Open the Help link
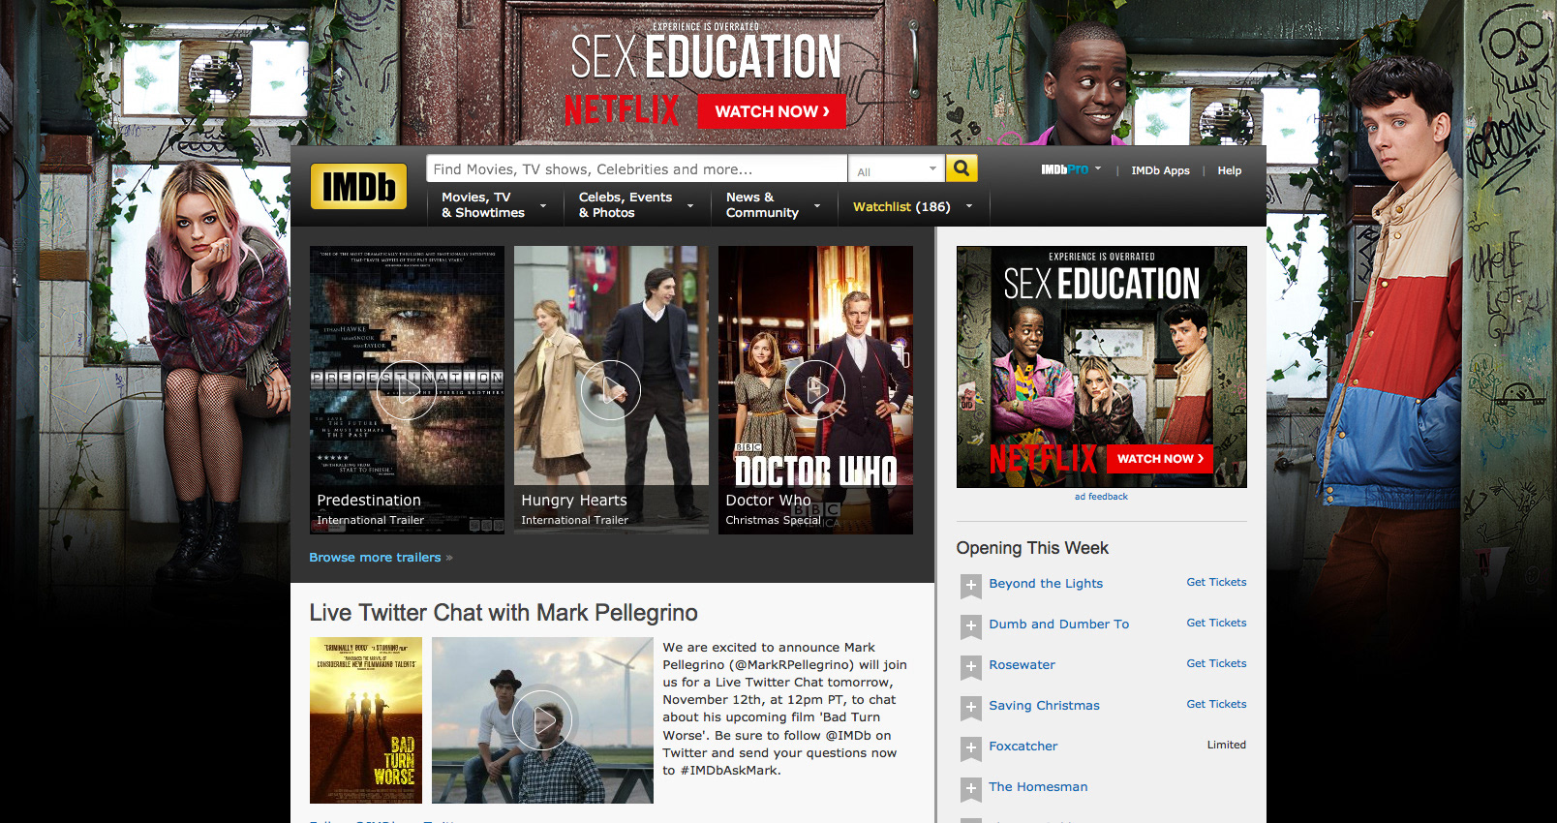This screenshot has width=1557, height=823. [x=1229, y=170]
